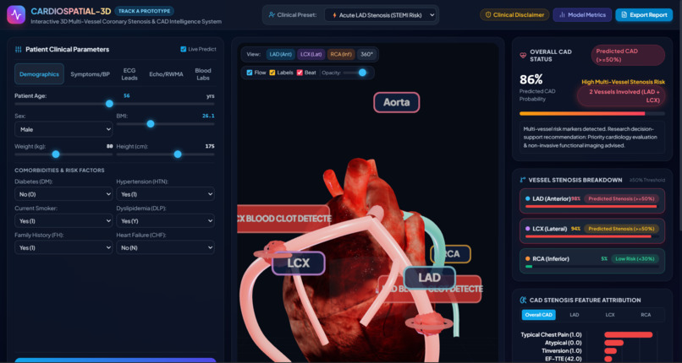Click the "Low Risk (<30%)" badge
This screenshot has width=682, height=363.
click(635, 258)
